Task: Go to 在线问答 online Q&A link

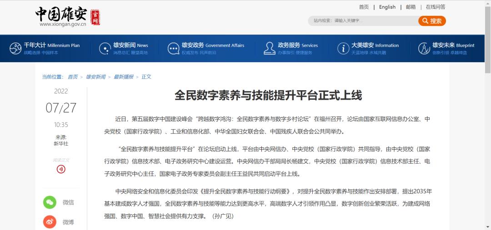Action: (x=436, y=7)
